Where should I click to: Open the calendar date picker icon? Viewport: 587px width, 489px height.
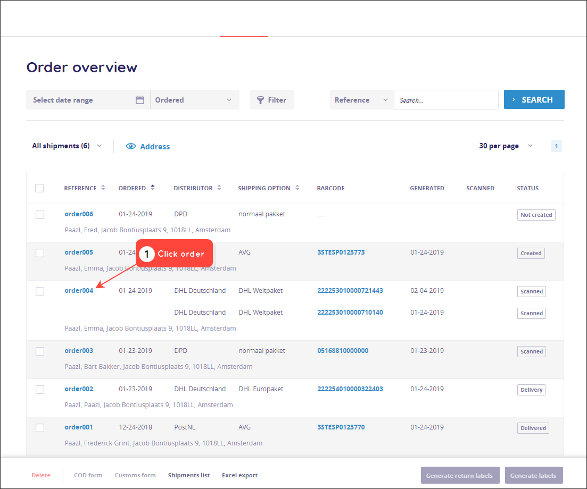[139, 100]
